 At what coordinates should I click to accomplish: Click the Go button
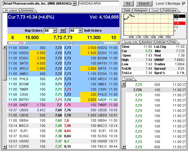click(x=128, y=4)
